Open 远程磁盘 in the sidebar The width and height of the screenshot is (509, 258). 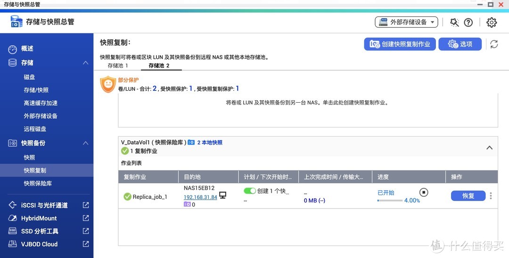[x=35, y=129]
